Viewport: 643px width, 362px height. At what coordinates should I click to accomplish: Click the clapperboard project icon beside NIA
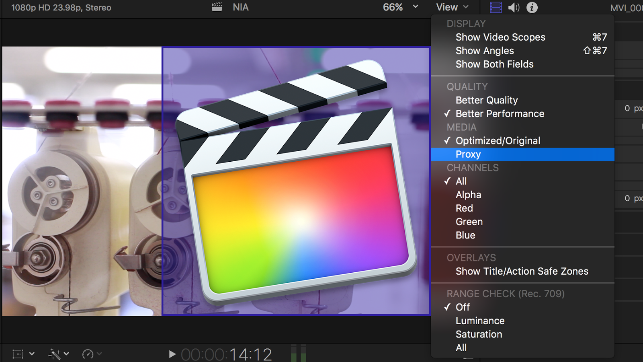[x=217, y=7]
